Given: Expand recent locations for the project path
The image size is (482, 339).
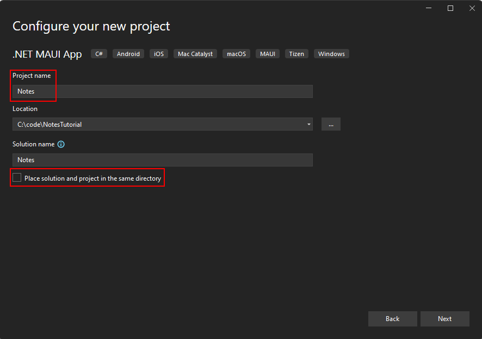Looking at the screenshot, I should coord(308,124).
